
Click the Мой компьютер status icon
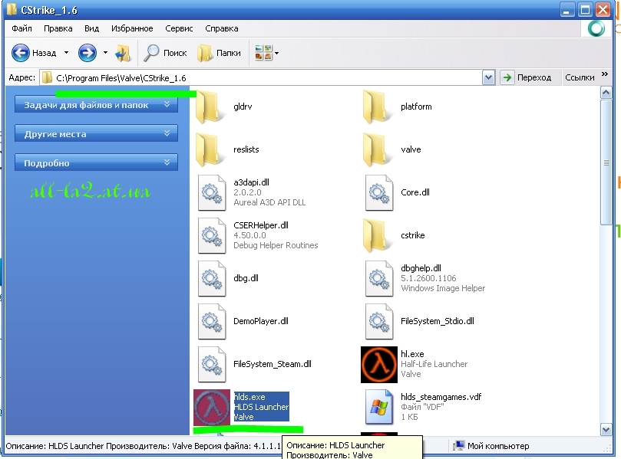pyautogui.click(x=458, y=446)
